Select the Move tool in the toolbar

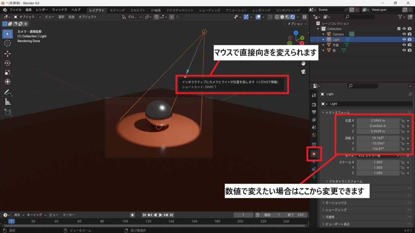[8, 53]
